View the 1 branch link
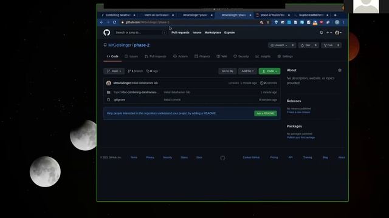The height and width of the screenshot is (218, 389). [x=136, y=71]
